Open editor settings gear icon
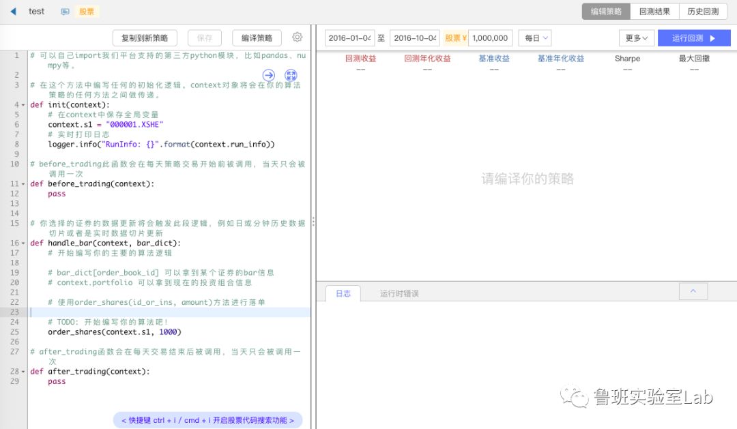This screenshot has height=429, width=737. pos(297,37)
